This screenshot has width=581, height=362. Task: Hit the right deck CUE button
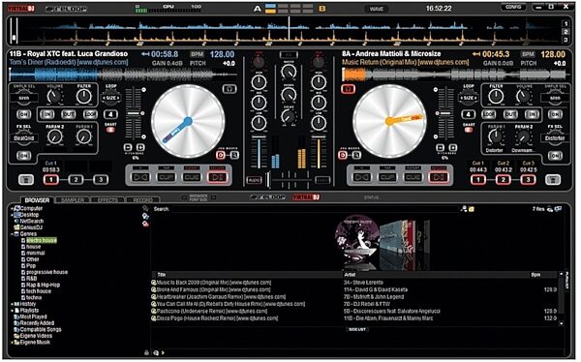point(413,177)
